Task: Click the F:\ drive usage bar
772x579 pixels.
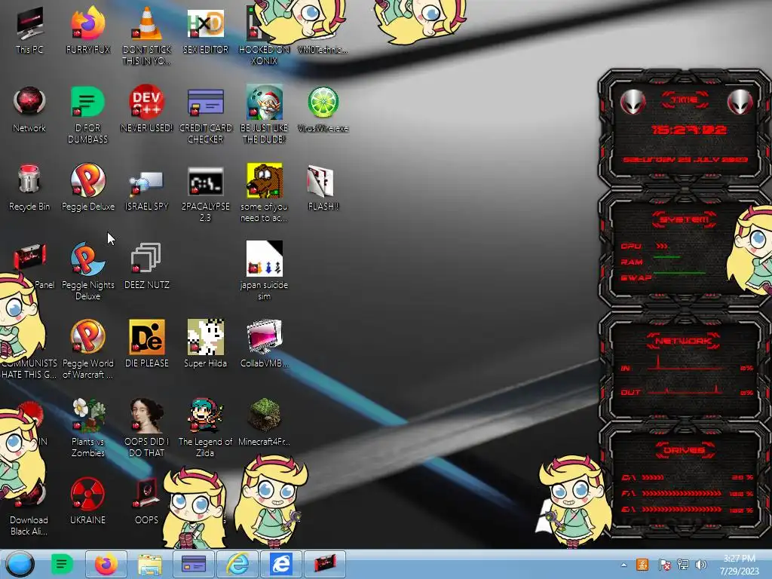Action: (682, 493)
